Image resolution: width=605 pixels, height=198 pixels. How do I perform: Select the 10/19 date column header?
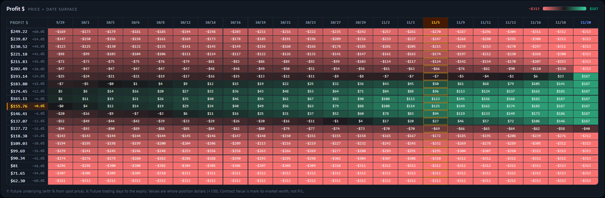260,22
